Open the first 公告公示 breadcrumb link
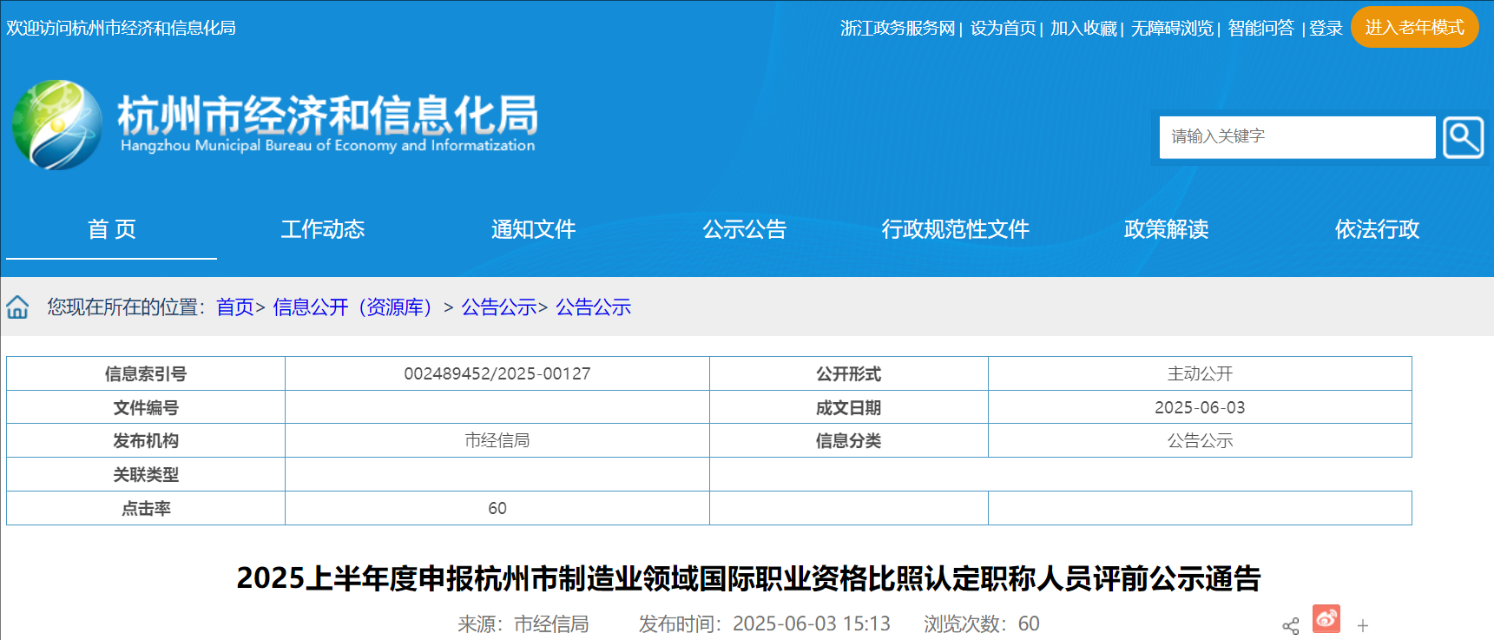The width and height of the screenshot is (1494, 640). click(x=499, y=307)
